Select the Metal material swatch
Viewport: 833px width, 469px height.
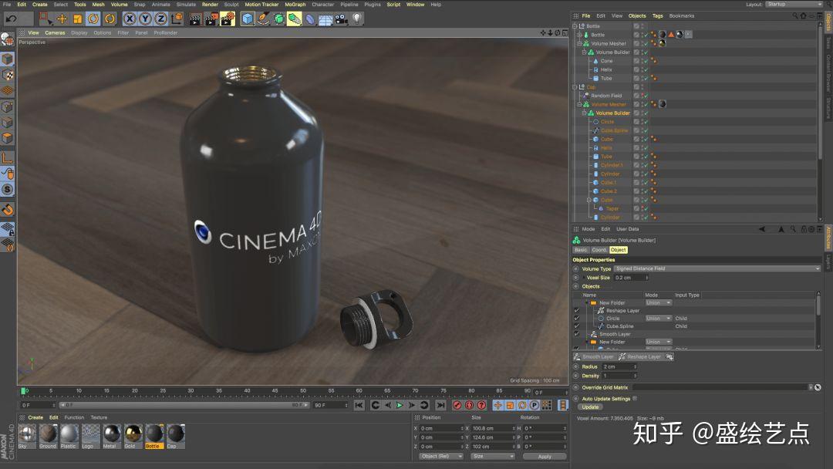click(x=112, y=434)
